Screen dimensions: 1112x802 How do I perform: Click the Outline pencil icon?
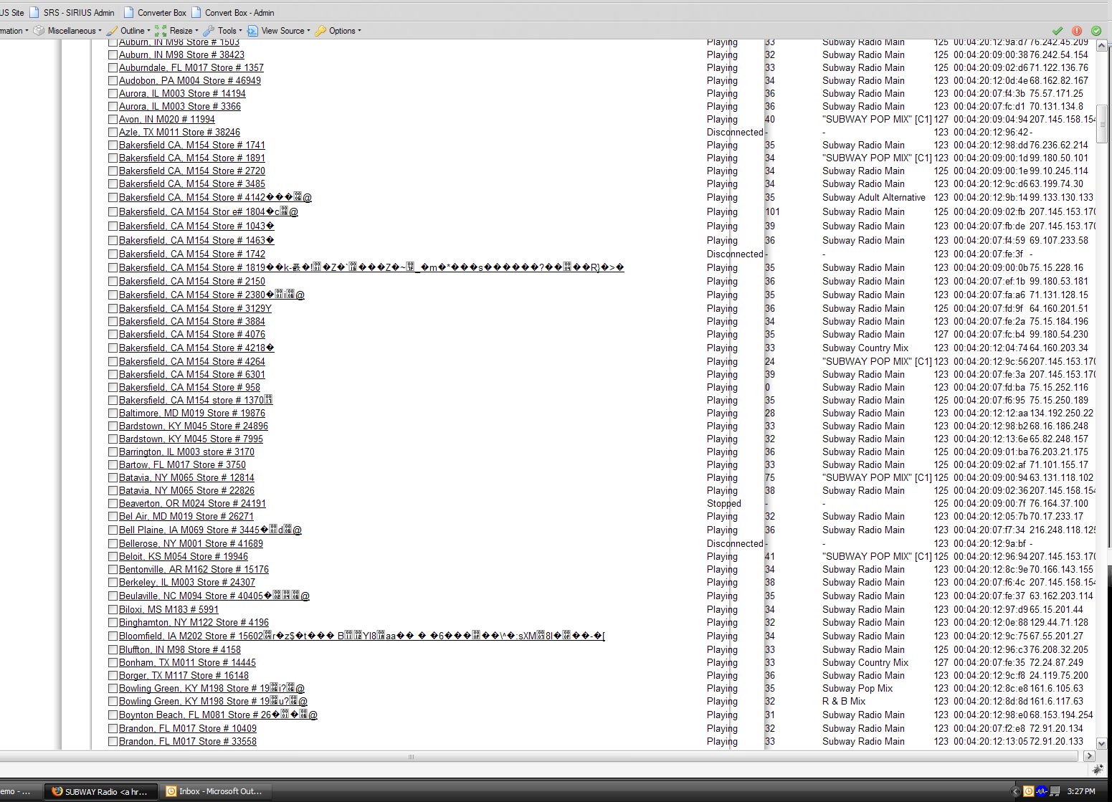coord(112,31)
